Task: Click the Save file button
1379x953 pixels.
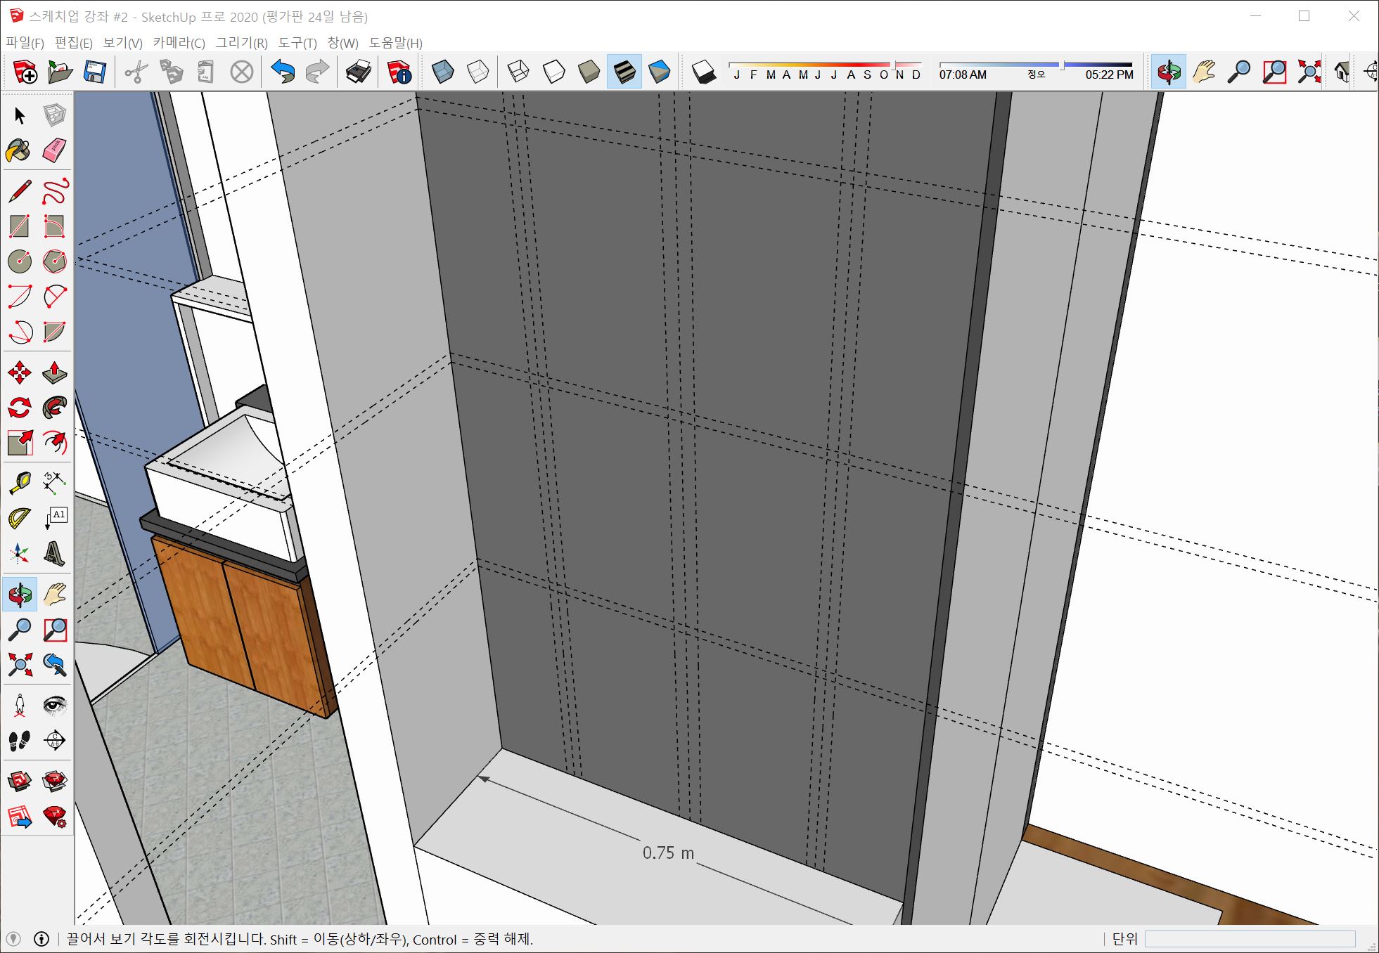Action: [x=94, y=72]
